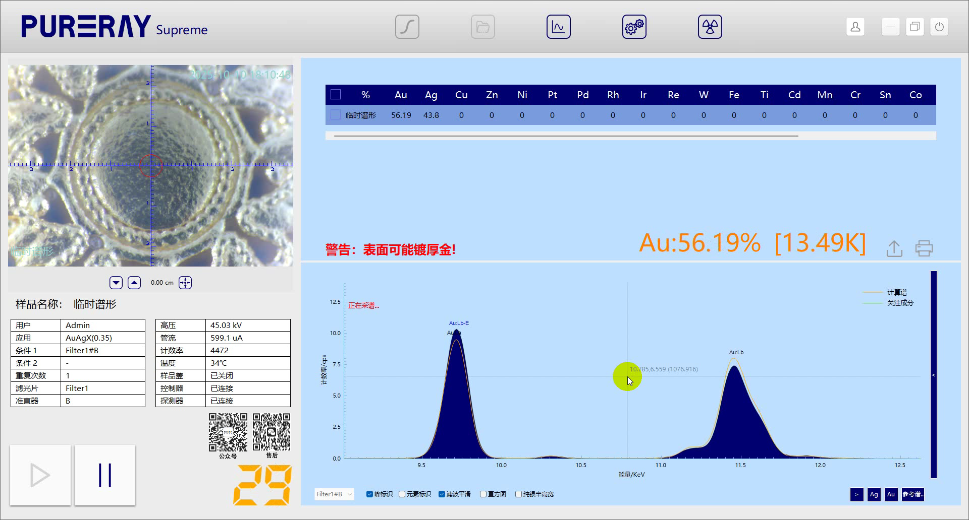969x520 pixels.
Task: Click the 参考谱 button
Action: (x=912, y=494)
